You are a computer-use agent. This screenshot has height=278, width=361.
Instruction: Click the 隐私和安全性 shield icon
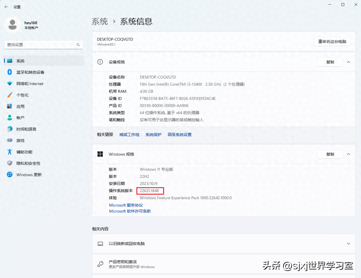tap(10, 163)
